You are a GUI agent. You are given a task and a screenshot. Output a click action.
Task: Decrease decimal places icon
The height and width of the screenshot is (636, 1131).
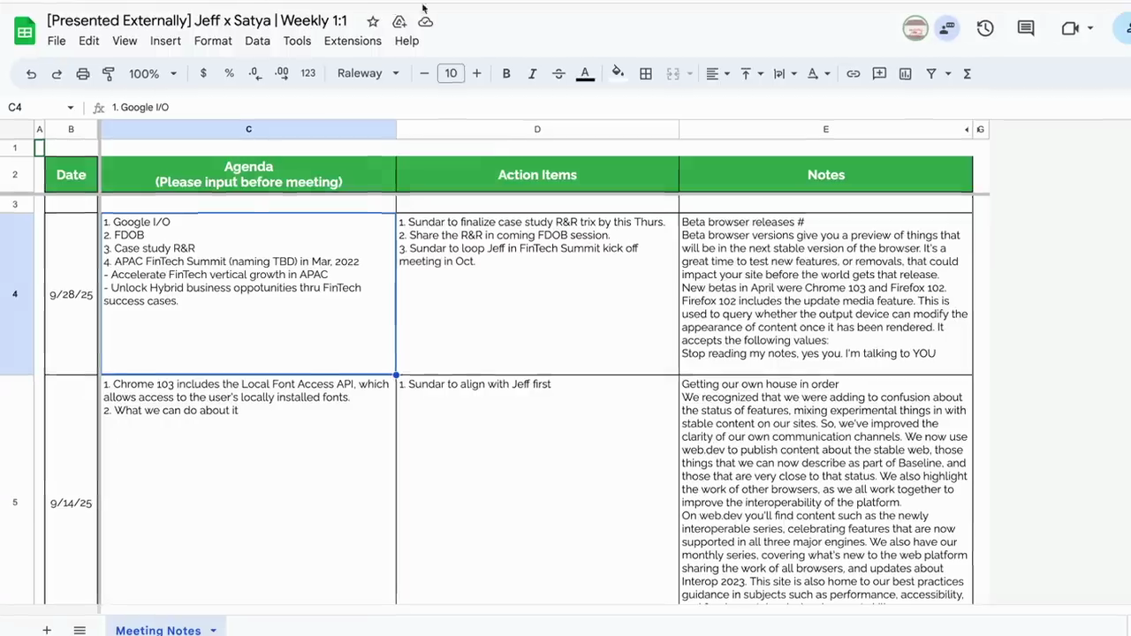pos(254,73)
